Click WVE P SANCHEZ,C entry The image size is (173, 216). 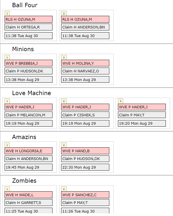pos(85,195)
